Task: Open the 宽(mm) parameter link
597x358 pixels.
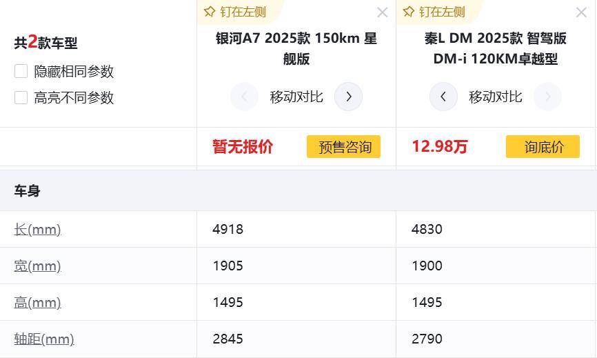Action: 37,266
